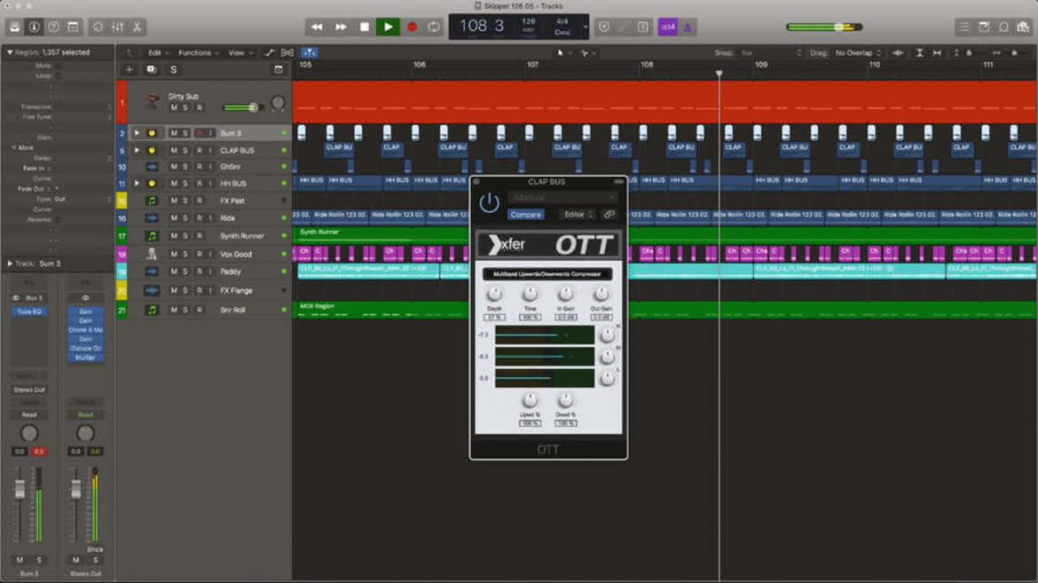Expand the Track Sum 3 inspector section

9,264
